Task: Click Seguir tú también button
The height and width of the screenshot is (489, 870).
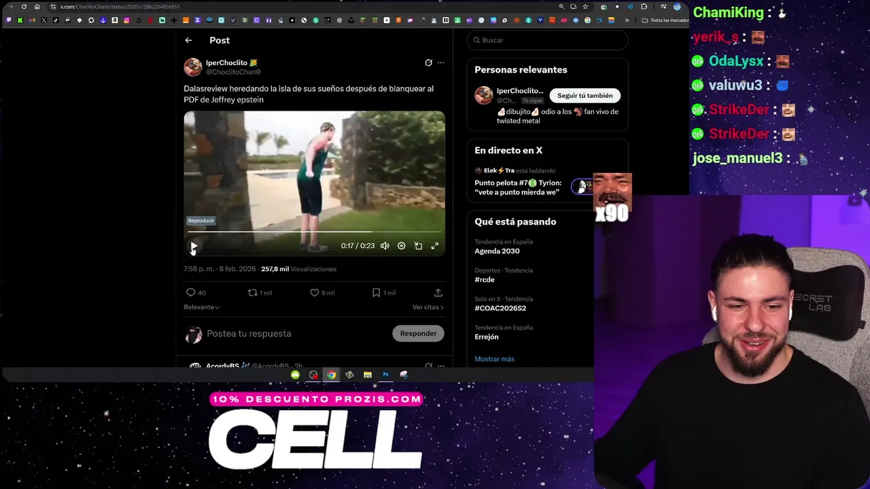Action: point(585,96)
